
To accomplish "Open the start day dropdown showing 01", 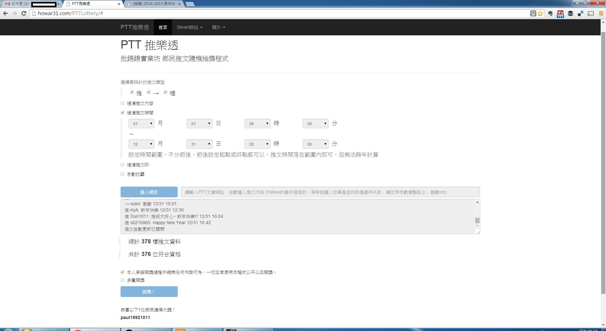I will point(199,124).
